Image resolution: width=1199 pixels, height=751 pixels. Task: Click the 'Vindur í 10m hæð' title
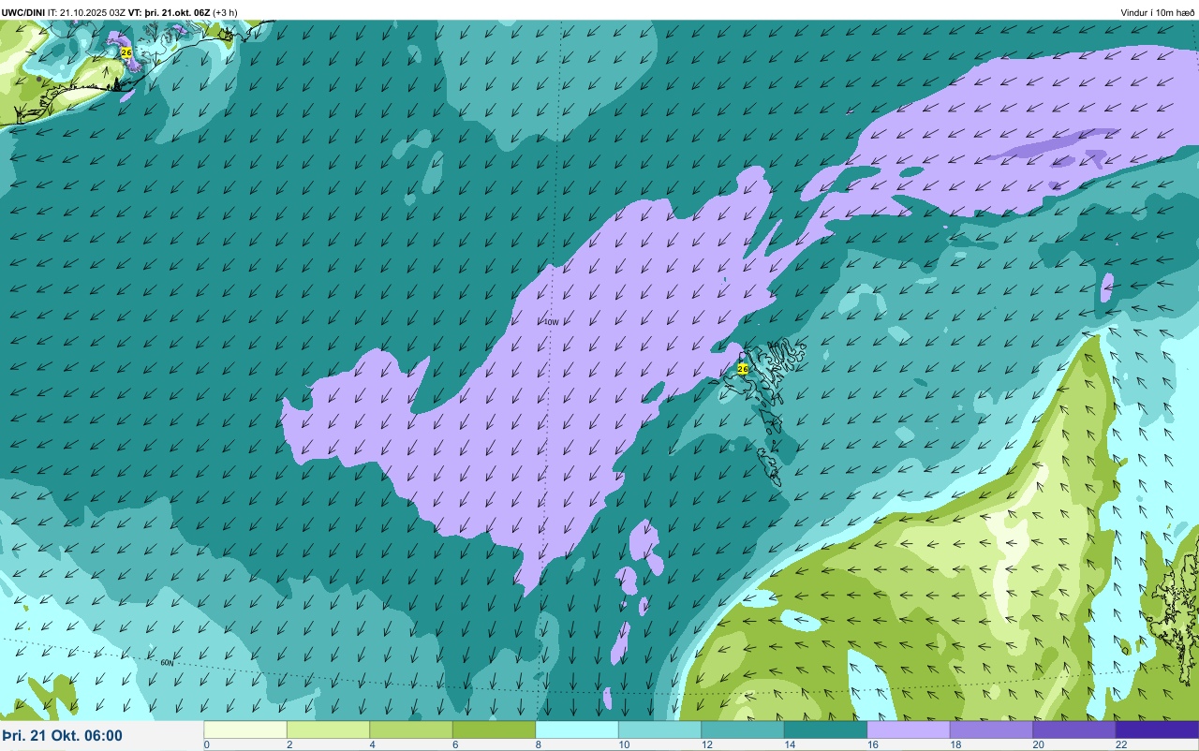(1157, 12)
